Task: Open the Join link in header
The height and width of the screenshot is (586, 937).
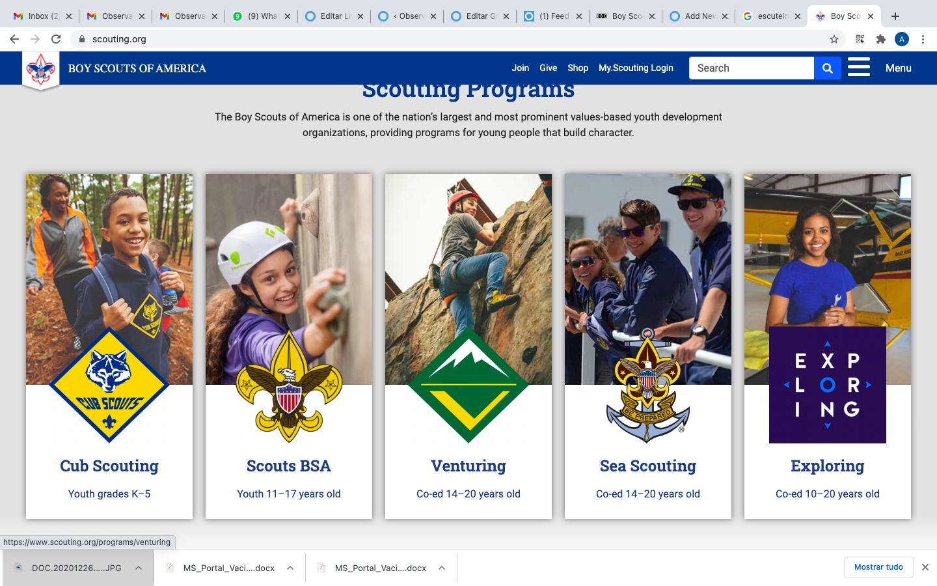Action: (x=520, y=68)
